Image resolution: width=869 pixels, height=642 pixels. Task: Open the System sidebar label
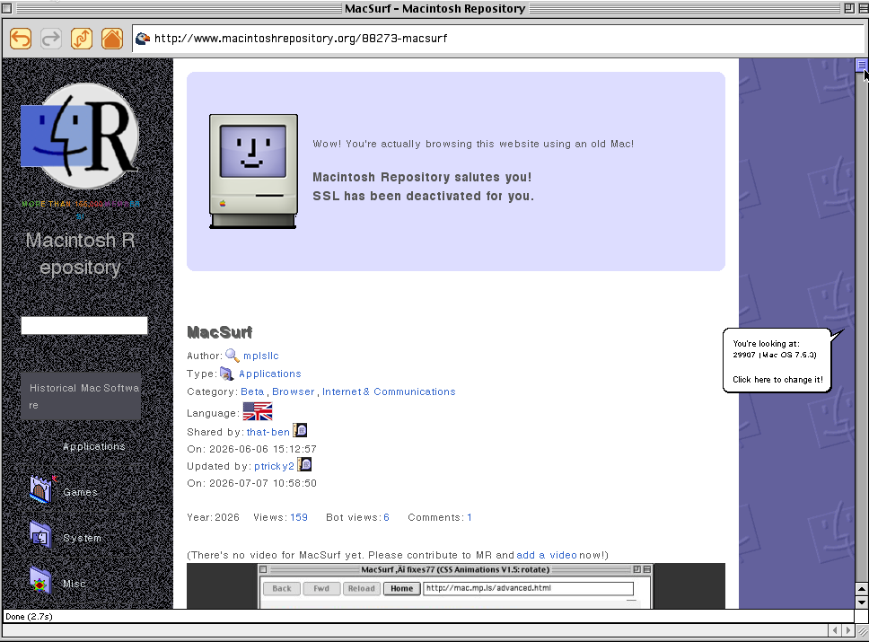82,539
